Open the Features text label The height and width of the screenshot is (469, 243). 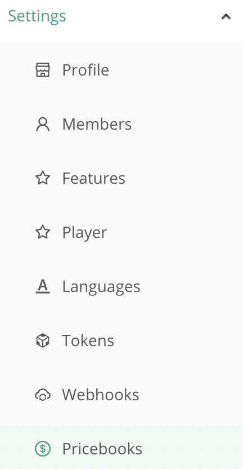coord(94,178)
